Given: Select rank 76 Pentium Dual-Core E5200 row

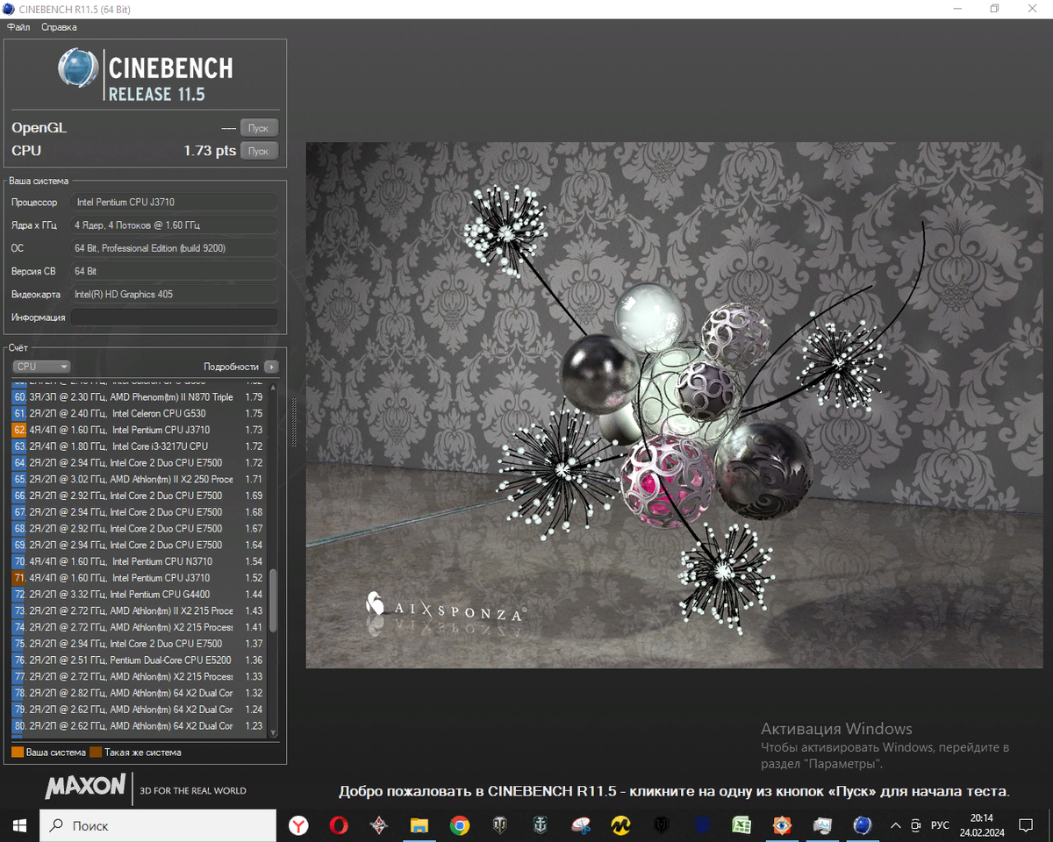Looking at the screenshot, I should click(139, 660).
